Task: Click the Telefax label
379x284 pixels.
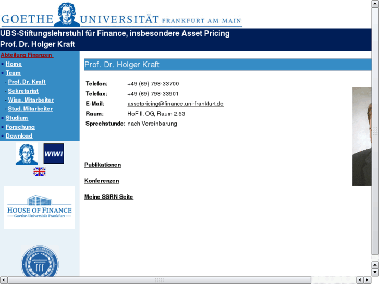Action: pos(96,94)
